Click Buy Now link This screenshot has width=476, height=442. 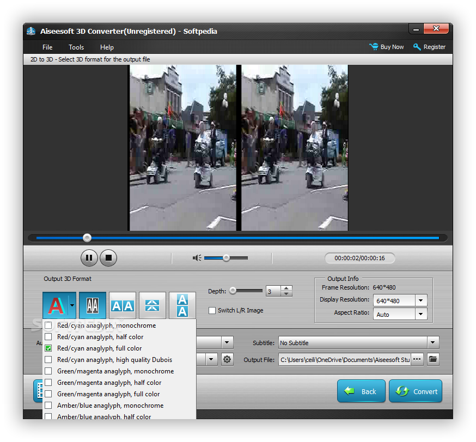pyautogui.click(x=387, y=47)
